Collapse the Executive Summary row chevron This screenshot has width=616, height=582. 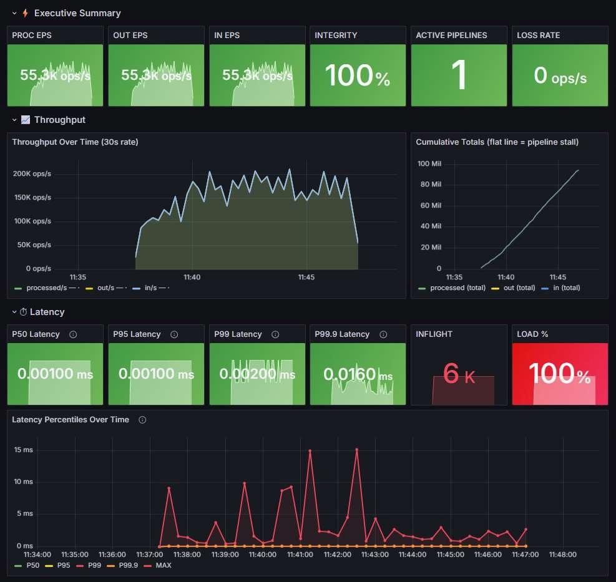tap(14, 13)
